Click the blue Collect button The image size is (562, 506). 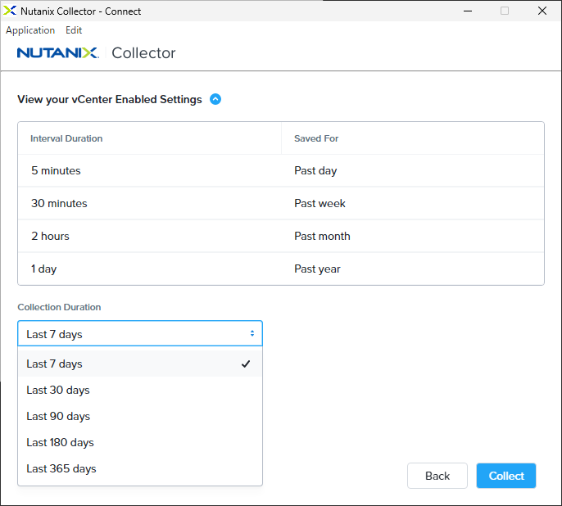click(506, 476)
